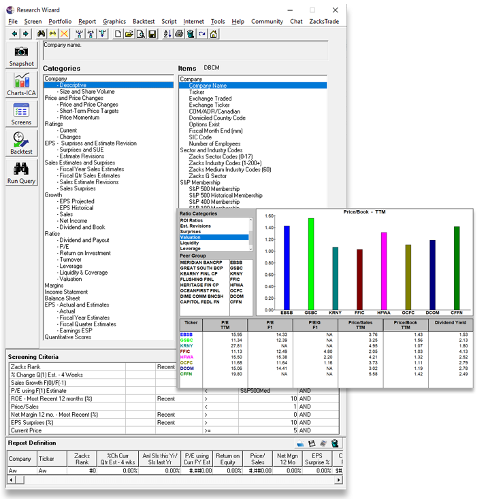Select Short-Term Price Targets category

[x=89, y=111]
